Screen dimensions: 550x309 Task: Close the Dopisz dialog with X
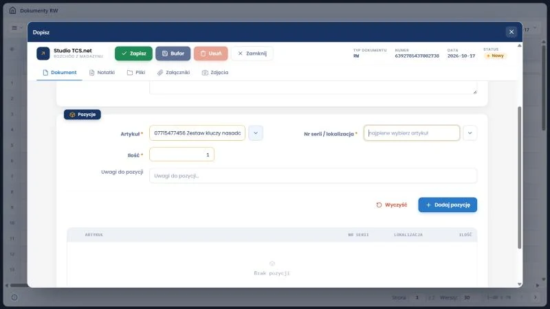click(x=511, y=32)
